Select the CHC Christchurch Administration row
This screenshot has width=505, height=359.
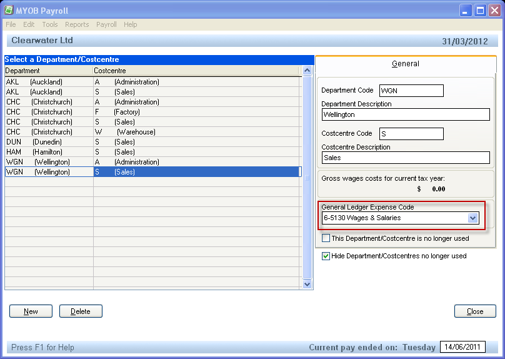pyautogui.click(x=153, y=102)
